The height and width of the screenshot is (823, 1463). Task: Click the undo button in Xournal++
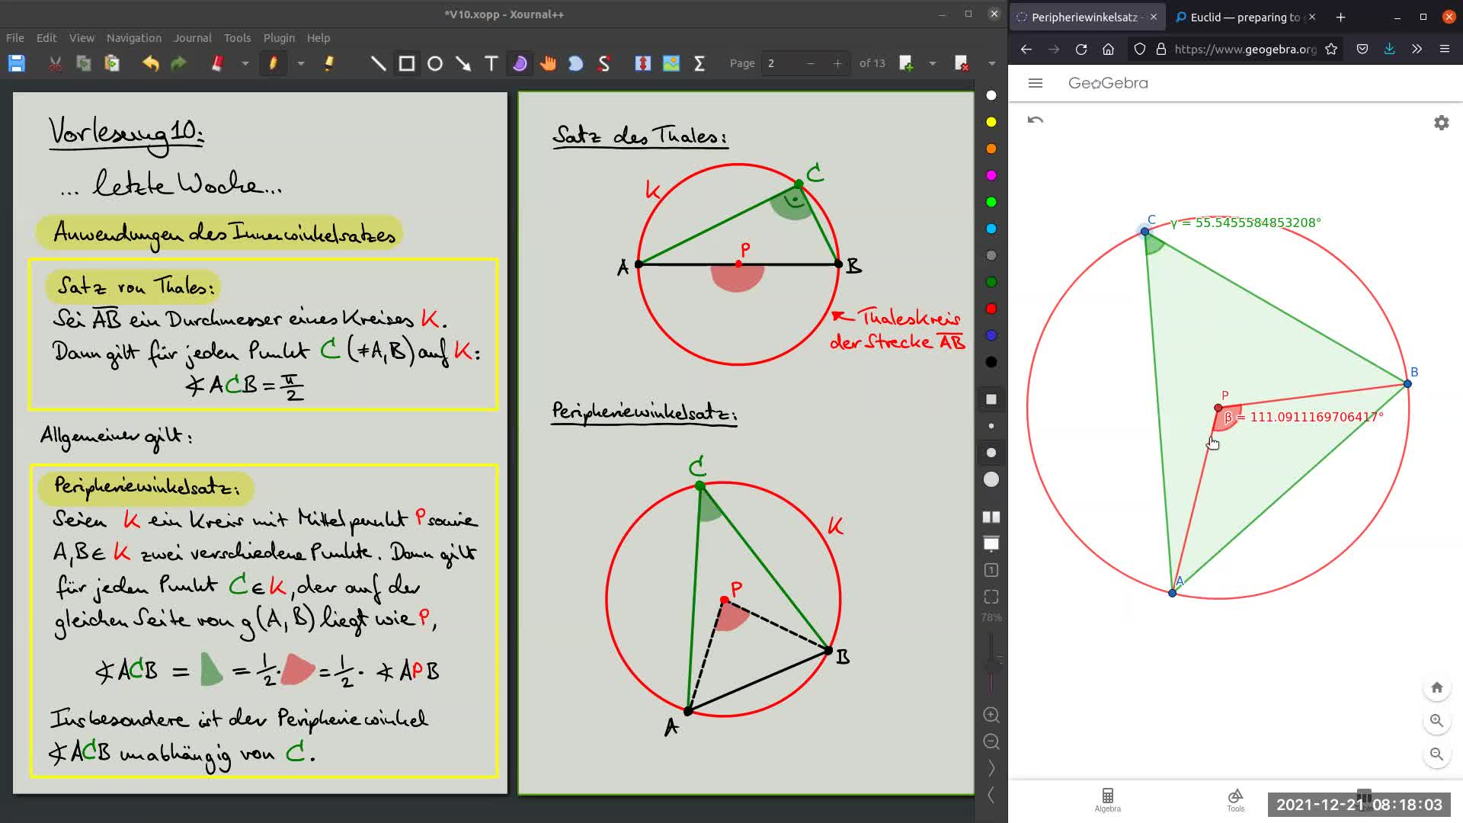149,63
